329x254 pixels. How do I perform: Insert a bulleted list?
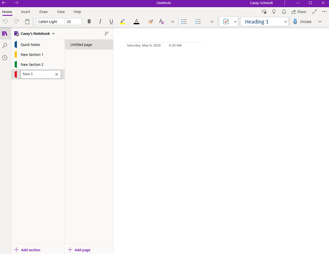click(184, 21)
